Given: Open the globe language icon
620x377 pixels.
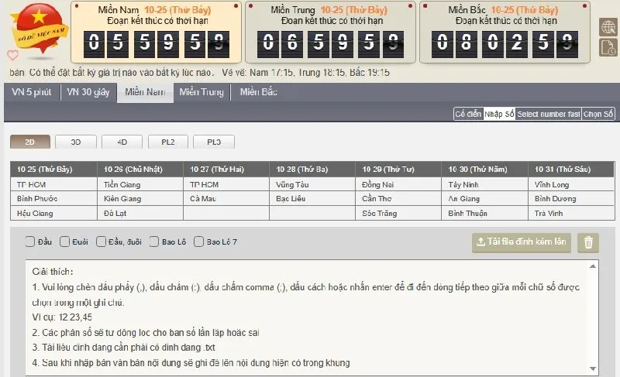Looking at the screenshot, I should (608, 26).
